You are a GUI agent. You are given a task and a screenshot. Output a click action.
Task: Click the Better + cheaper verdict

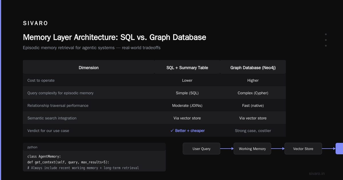click(x=187, y=131)
